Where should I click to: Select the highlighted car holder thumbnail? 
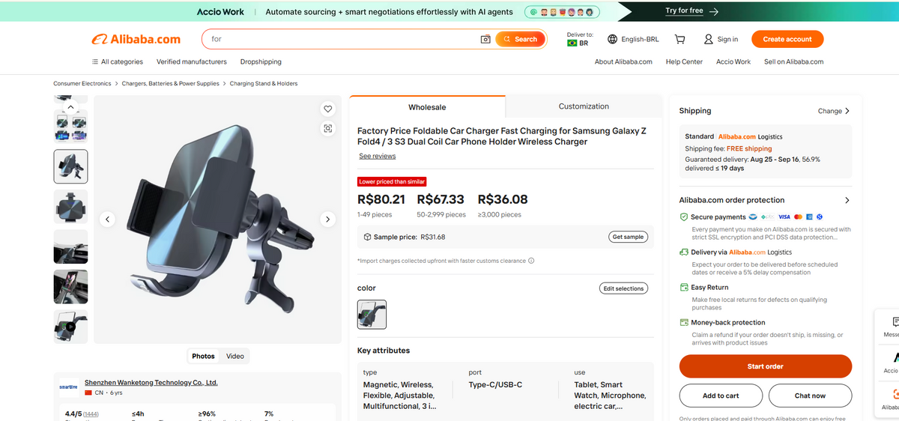tap(70, 166)
